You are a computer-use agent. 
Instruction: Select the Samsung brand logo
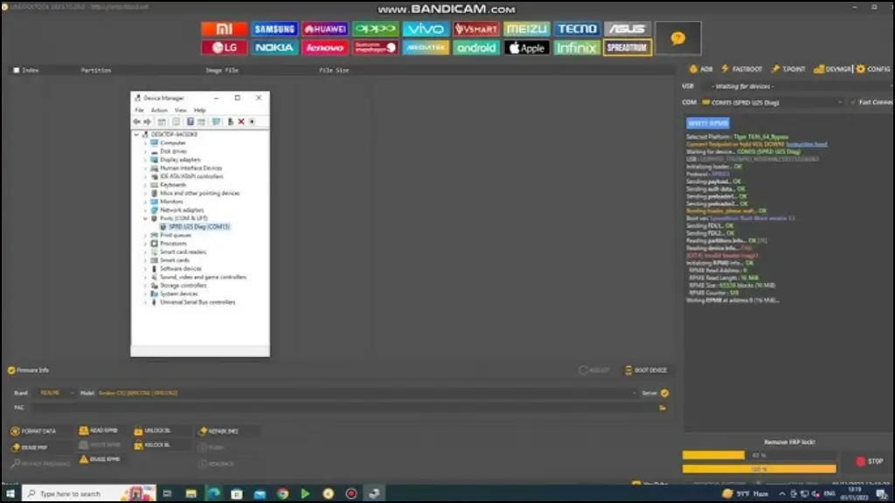click(274, 29)
